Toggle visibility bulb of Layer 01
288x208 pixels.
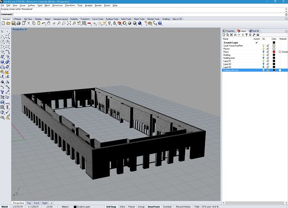coord(263,61)
